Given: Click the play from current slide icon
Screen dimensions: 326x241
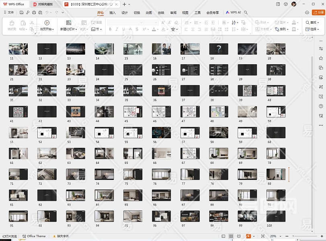Looking at the screenshot, I should [47, 23].
